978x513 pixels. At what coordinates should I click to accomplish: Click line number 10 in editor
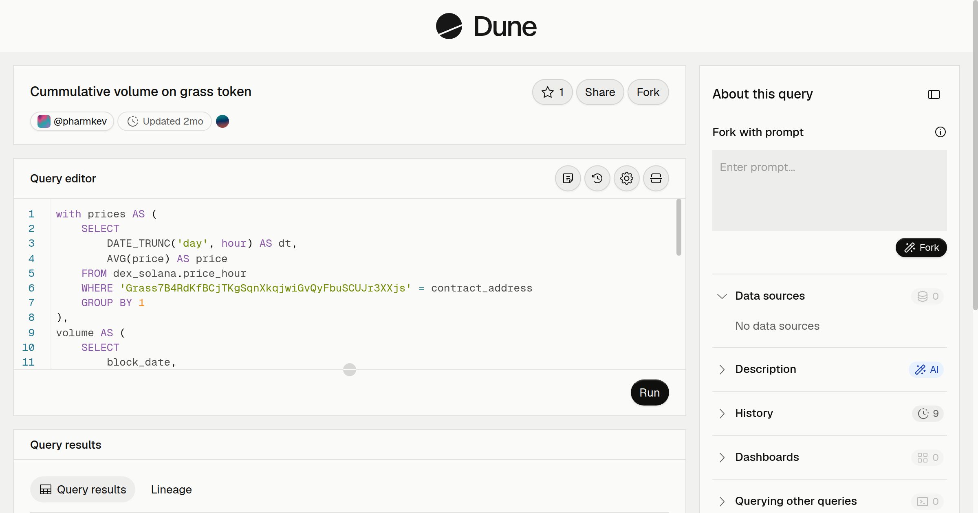point(28,348)
